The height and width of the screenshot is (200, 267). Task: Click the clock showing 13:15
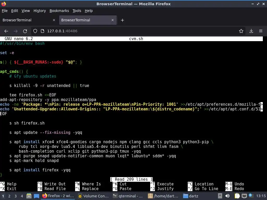[261, 196]
